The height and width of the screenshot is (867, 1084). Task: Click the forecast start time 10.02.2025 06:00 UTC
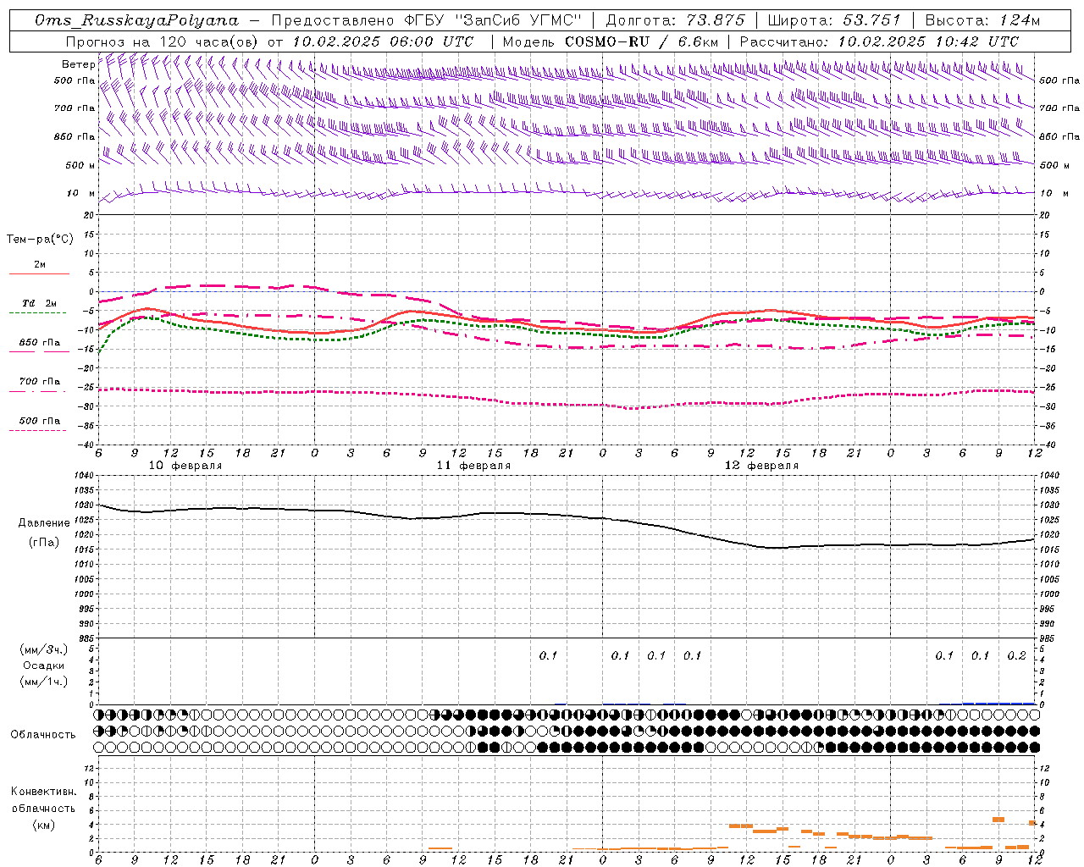[382, 41]
